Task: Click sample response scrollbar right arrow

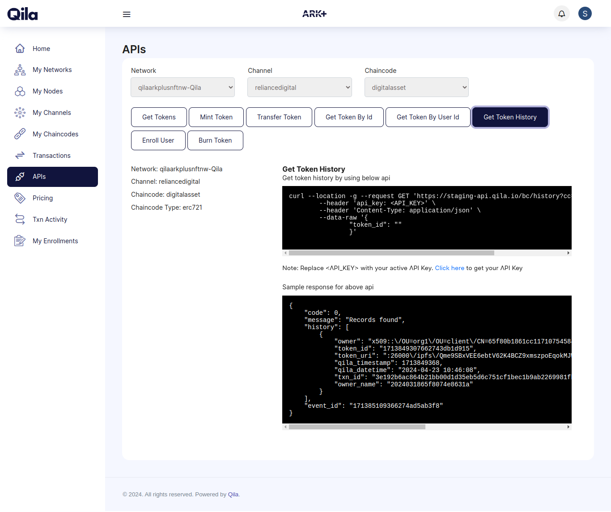Action: [x=568, y=427]
